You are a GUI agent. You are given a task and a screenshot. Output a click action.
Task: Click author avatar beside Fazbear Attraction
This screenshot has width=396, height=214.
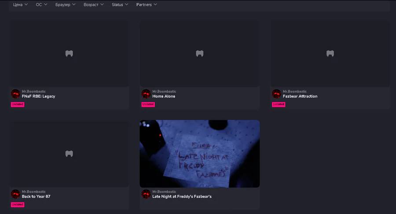click(x=277, y=94)
